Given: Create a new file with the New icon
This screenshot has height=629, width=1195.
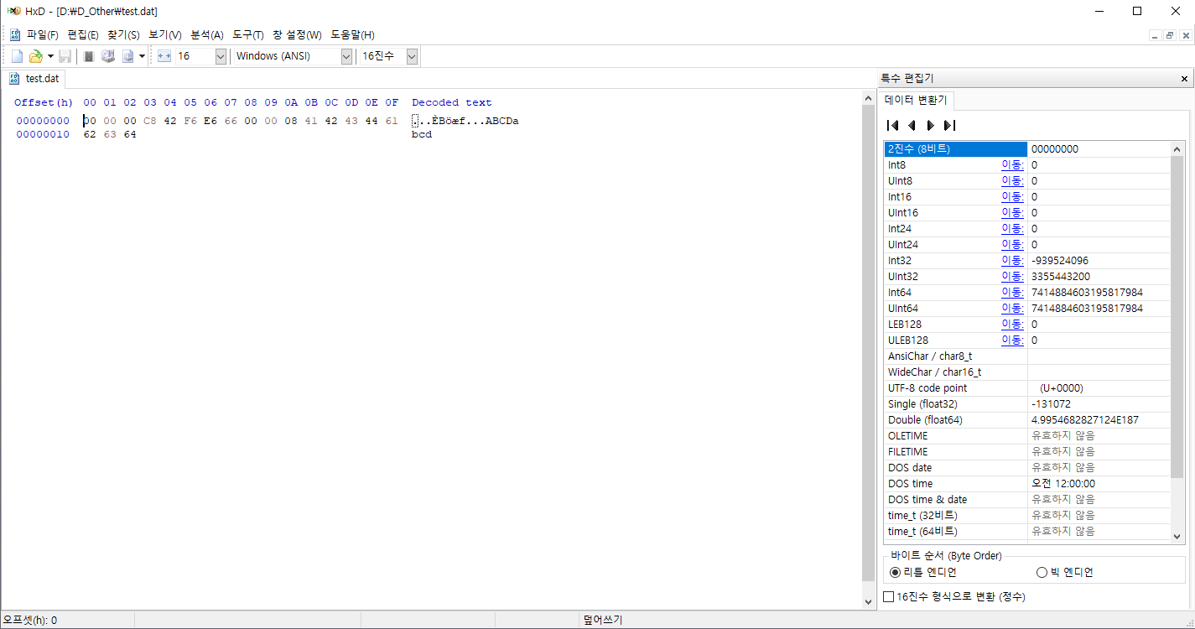Looking at the screenshot, I should coord(17,56).
